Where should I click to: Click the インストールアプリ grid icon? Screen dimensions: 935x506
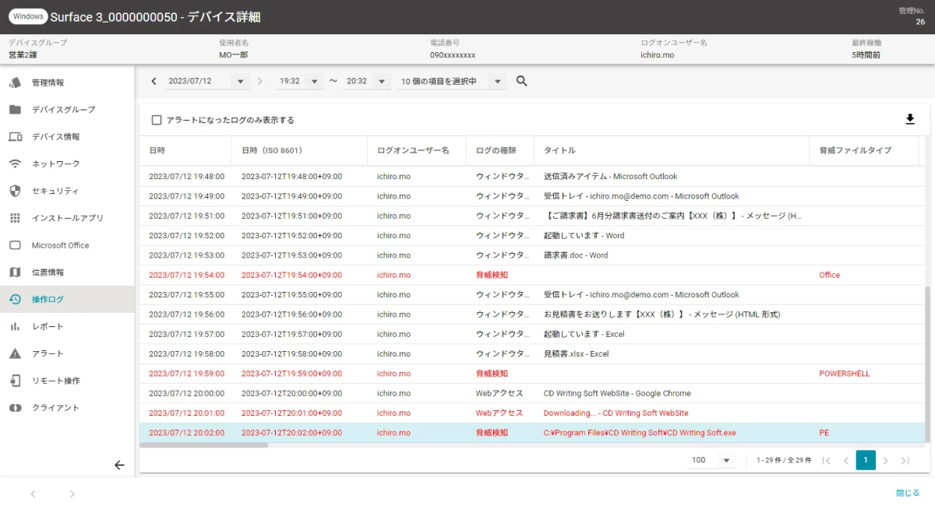[x=15, y=218]
